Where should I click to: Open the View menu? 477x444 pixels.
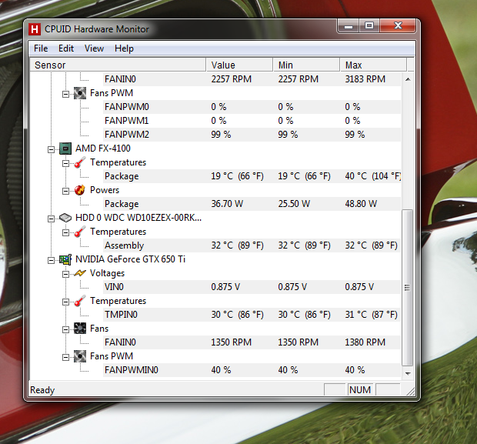click(94, 48)
